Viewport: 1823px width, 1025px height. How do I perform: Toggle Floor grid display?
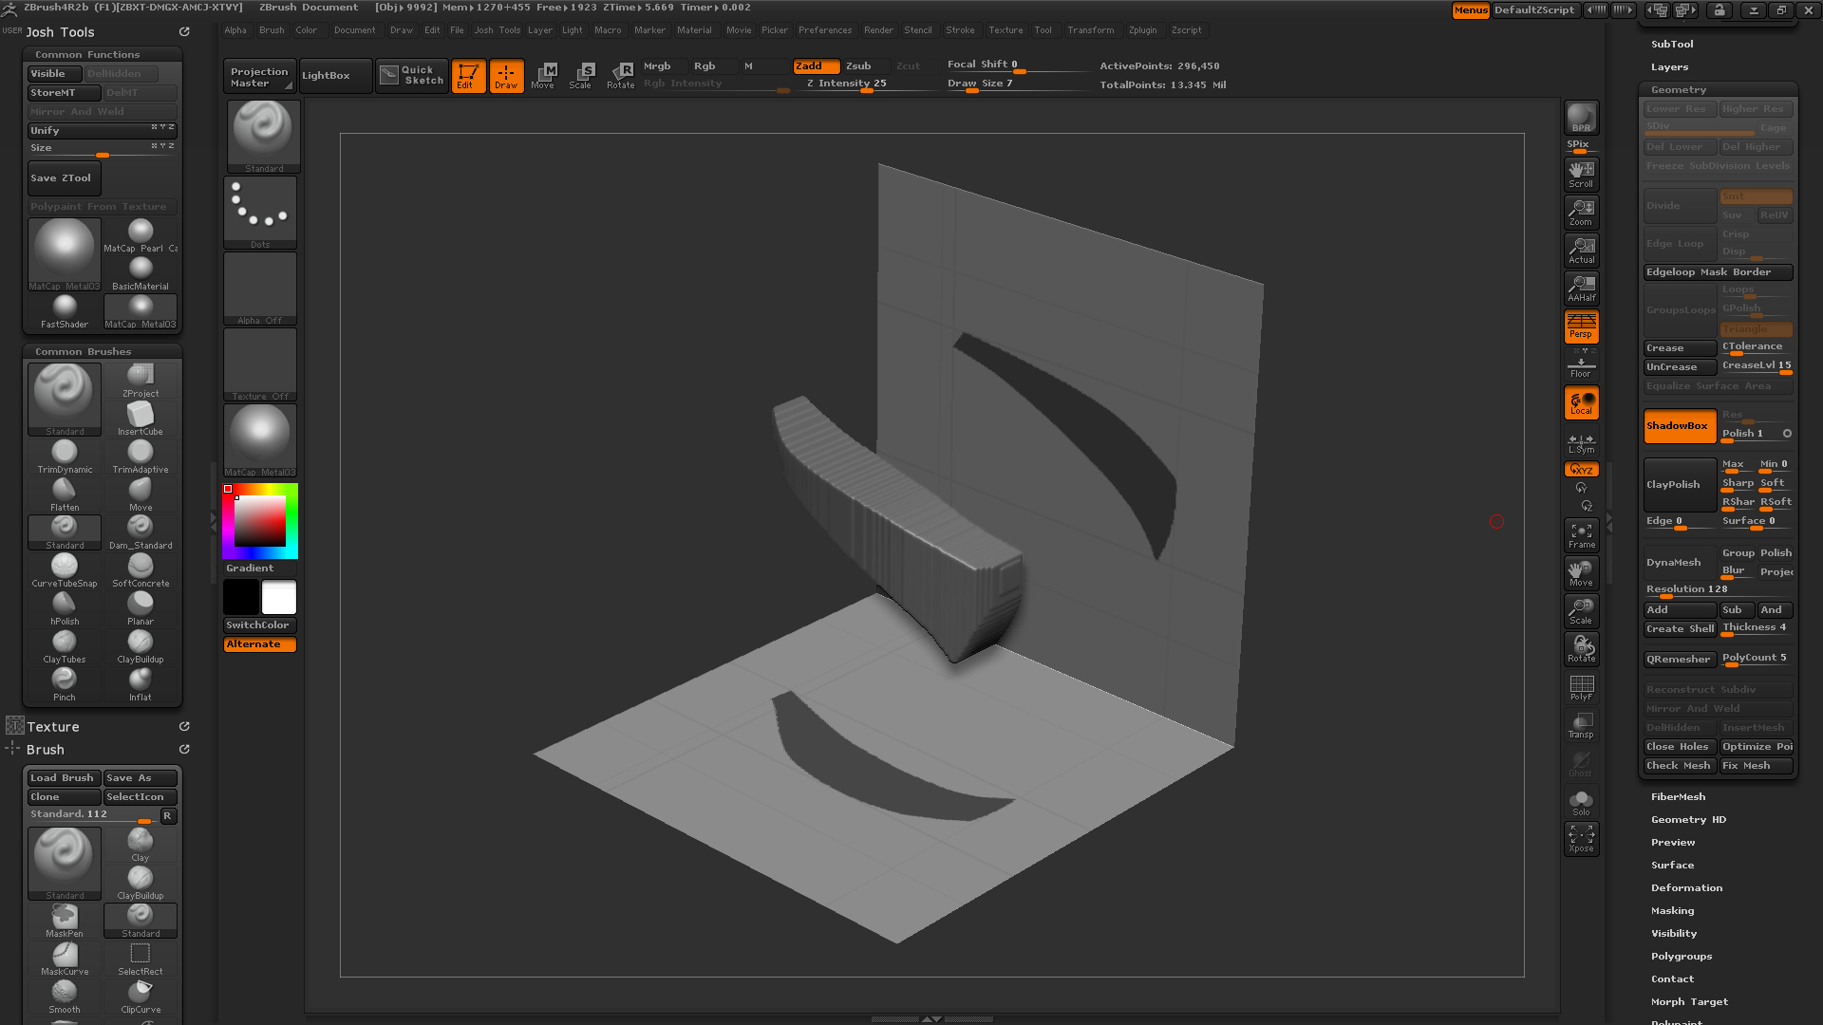point(1581,366)
